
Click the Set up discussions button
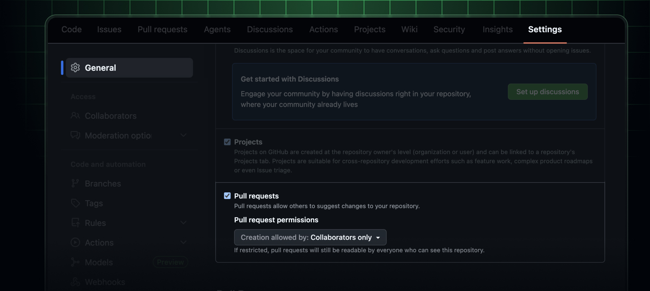click(547, 92)
